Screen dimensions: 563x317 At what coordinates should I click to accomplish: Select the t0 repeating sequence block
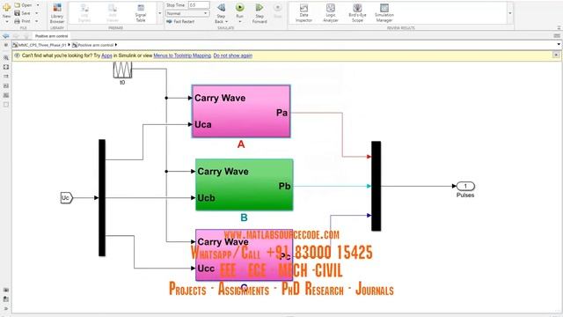tap(122, 70)
